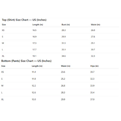Select the hips value 33.9
This screenshot has width=121, height=121.
tap(92, 86)
